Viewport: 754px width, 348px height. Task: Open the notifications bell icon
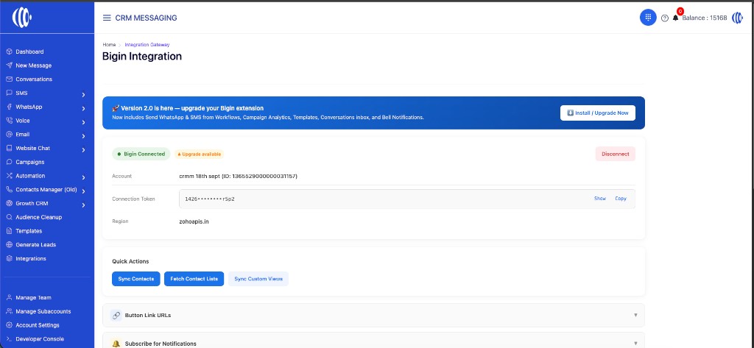(x=676, y=18)
